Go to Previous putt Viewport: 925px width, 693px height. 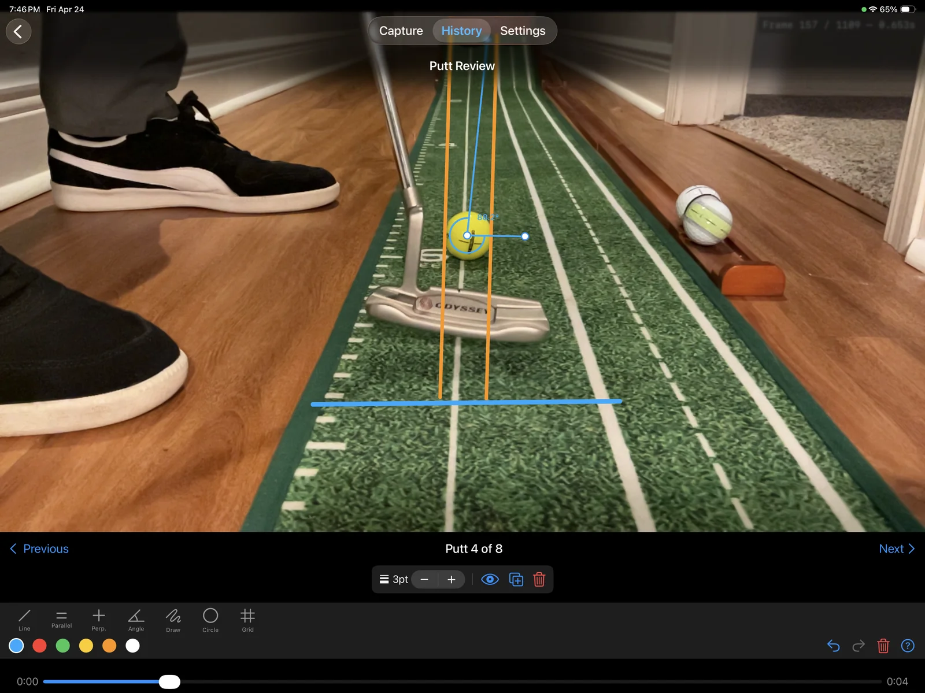pos(38,549)
